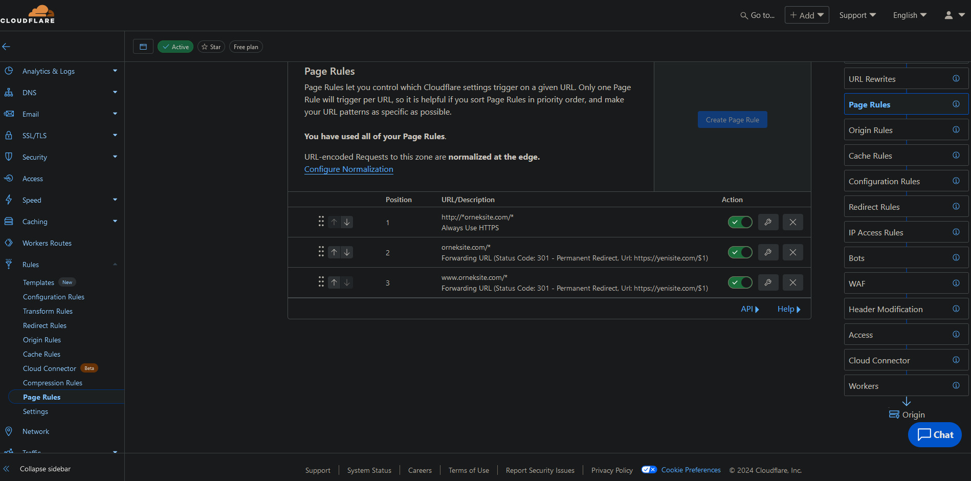Move rule 2 down with arrow
The image size is (971, 481).
pyautogui.click(x=347, y=252)
